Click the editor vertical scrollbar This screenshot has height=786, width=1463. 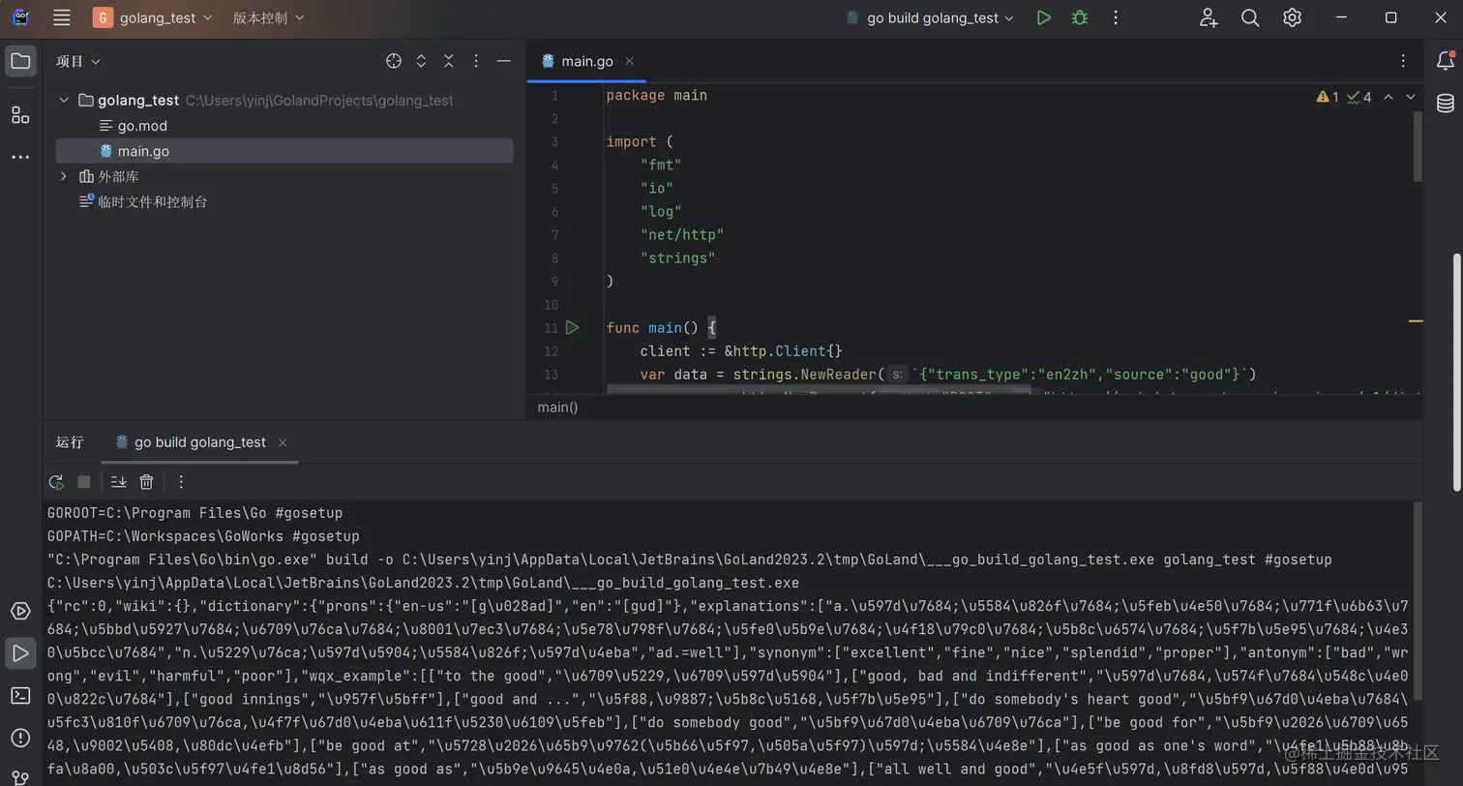click(x=1418, y=145)
